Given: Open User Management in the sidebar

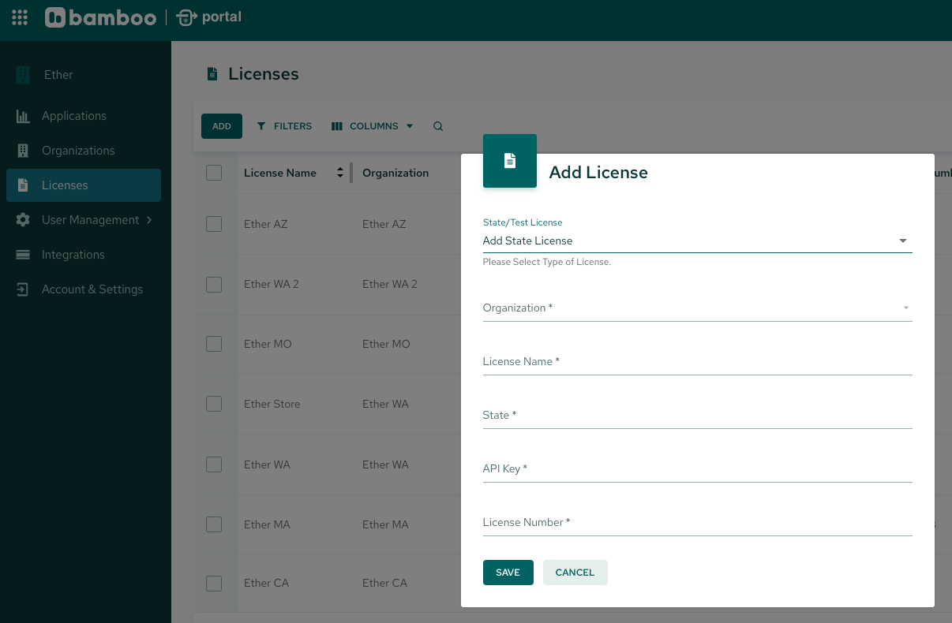Looking at the screenshot, I should click(84, 220).
